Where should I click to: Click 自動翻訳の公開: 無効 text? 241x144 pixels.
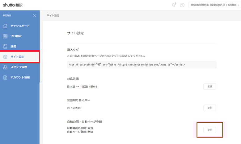tap(80, 128)
